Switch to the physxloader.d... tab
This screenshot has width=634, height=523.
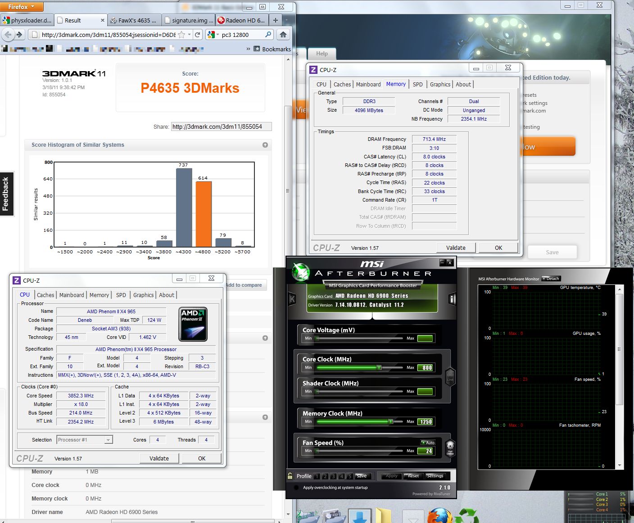point(27,20)
